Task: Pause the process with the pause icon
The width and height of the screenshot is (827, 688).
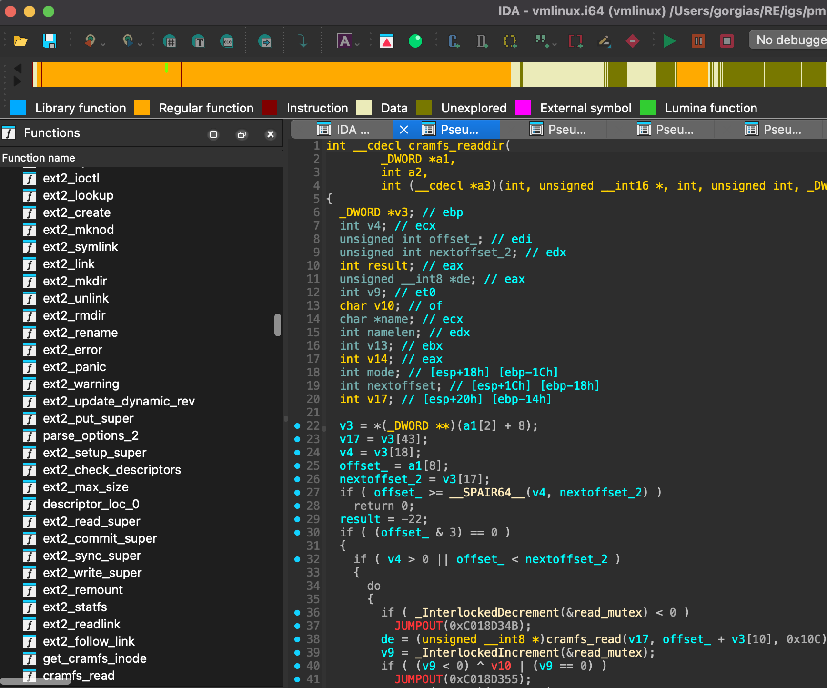Action: tap(698, 41)
